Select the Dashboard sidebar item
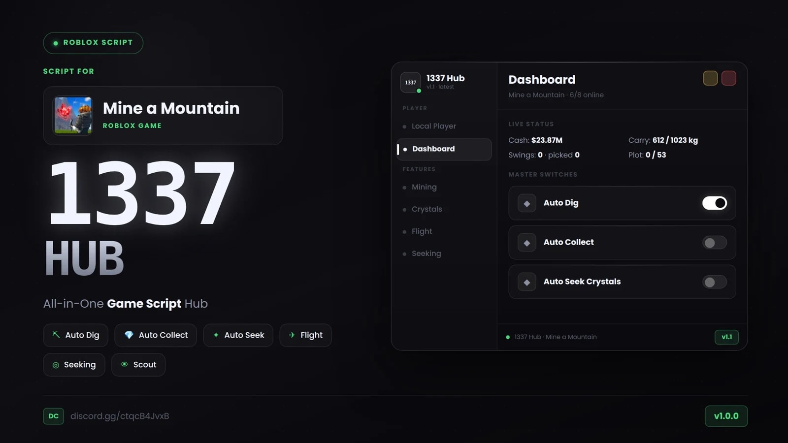Viewport: 788px width, 443px height. tap(444, 149)
